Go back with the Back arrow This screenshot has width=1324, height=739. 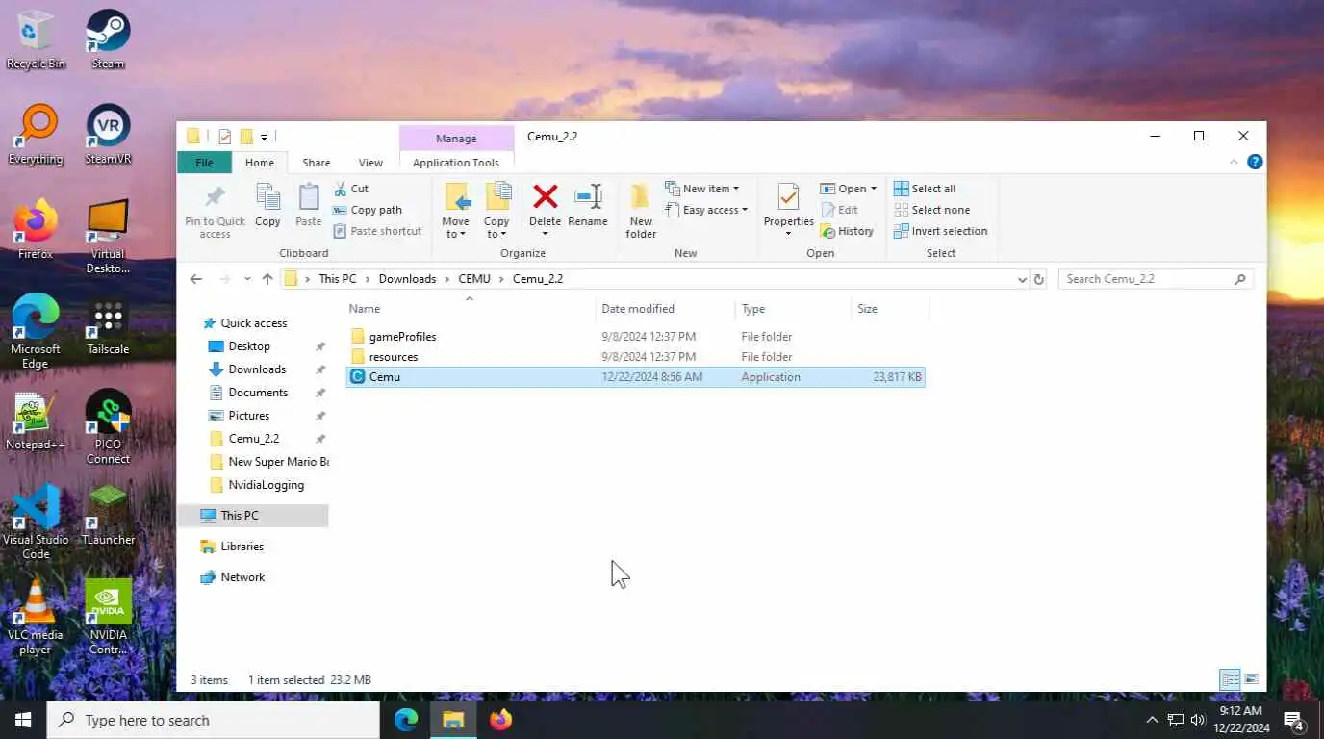click(x=196, y=279)
